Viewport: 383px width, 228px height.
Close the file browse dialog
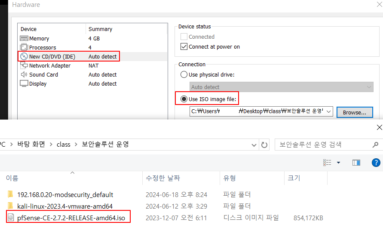(379, 127)
